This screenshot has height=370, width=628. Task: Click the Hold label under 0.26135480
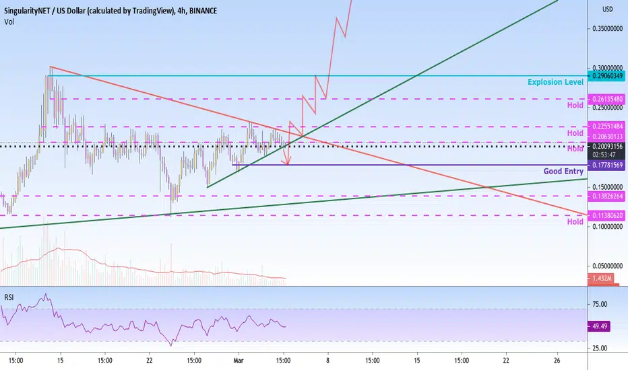(x=575, y=105)
